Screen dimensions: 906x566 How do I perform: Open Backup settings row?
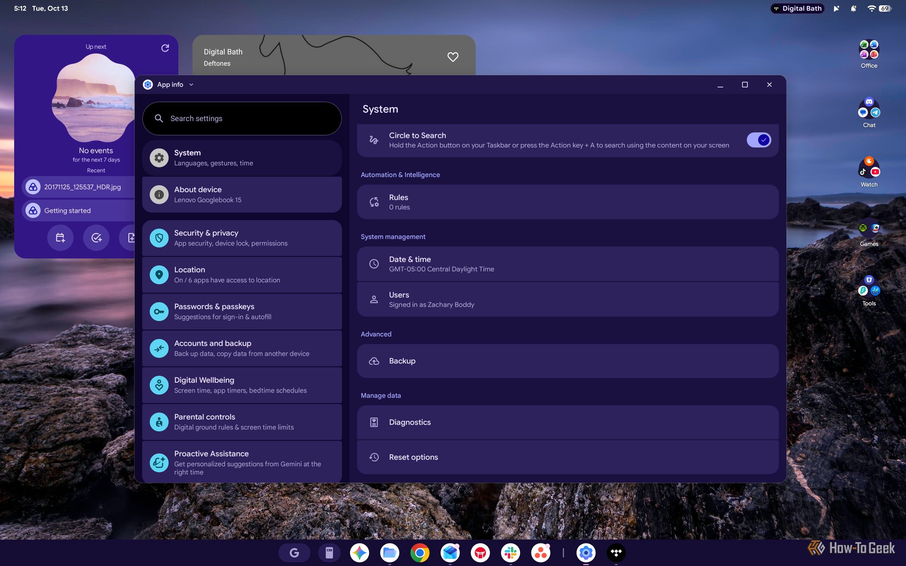[x=568, y=361]
